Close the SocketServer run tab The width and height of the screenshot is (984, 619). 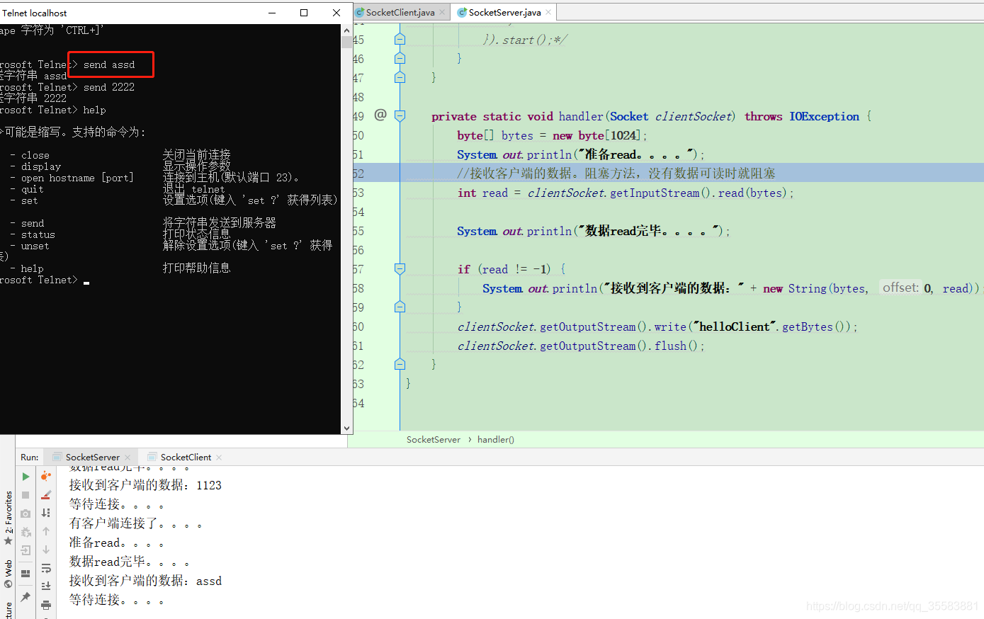pos(128,458)
